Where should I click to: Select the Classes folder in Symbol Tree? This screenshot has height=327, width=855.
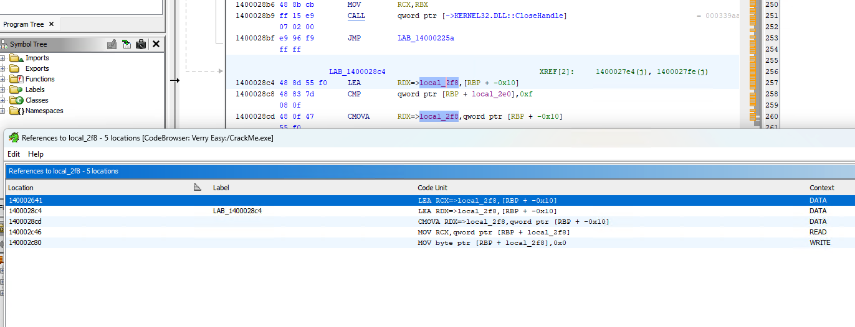37,101
